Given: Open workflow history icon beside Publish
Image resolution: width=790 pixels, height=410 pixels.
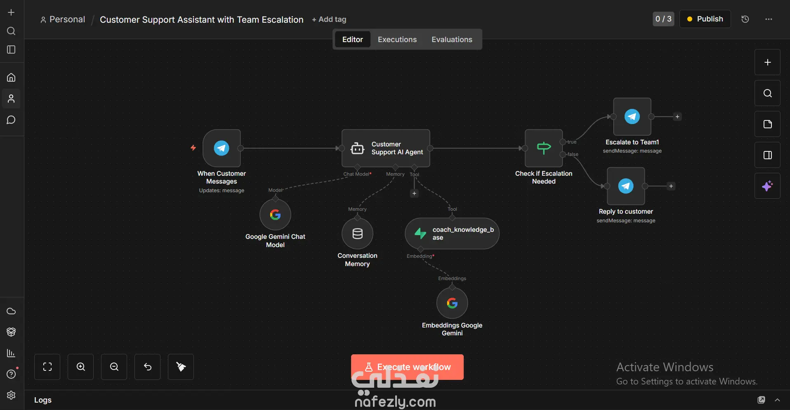Looking at the screenshot, I should [745, 19].
